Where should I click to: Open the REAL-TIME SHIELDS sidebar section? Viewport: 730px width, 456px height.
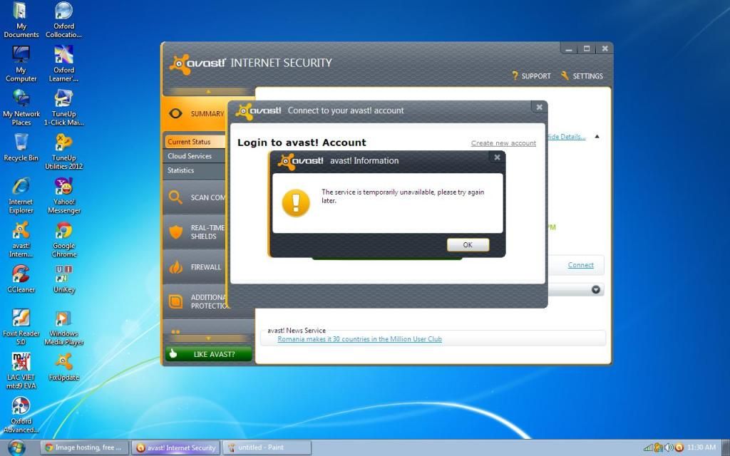click(x=195, y=232)
